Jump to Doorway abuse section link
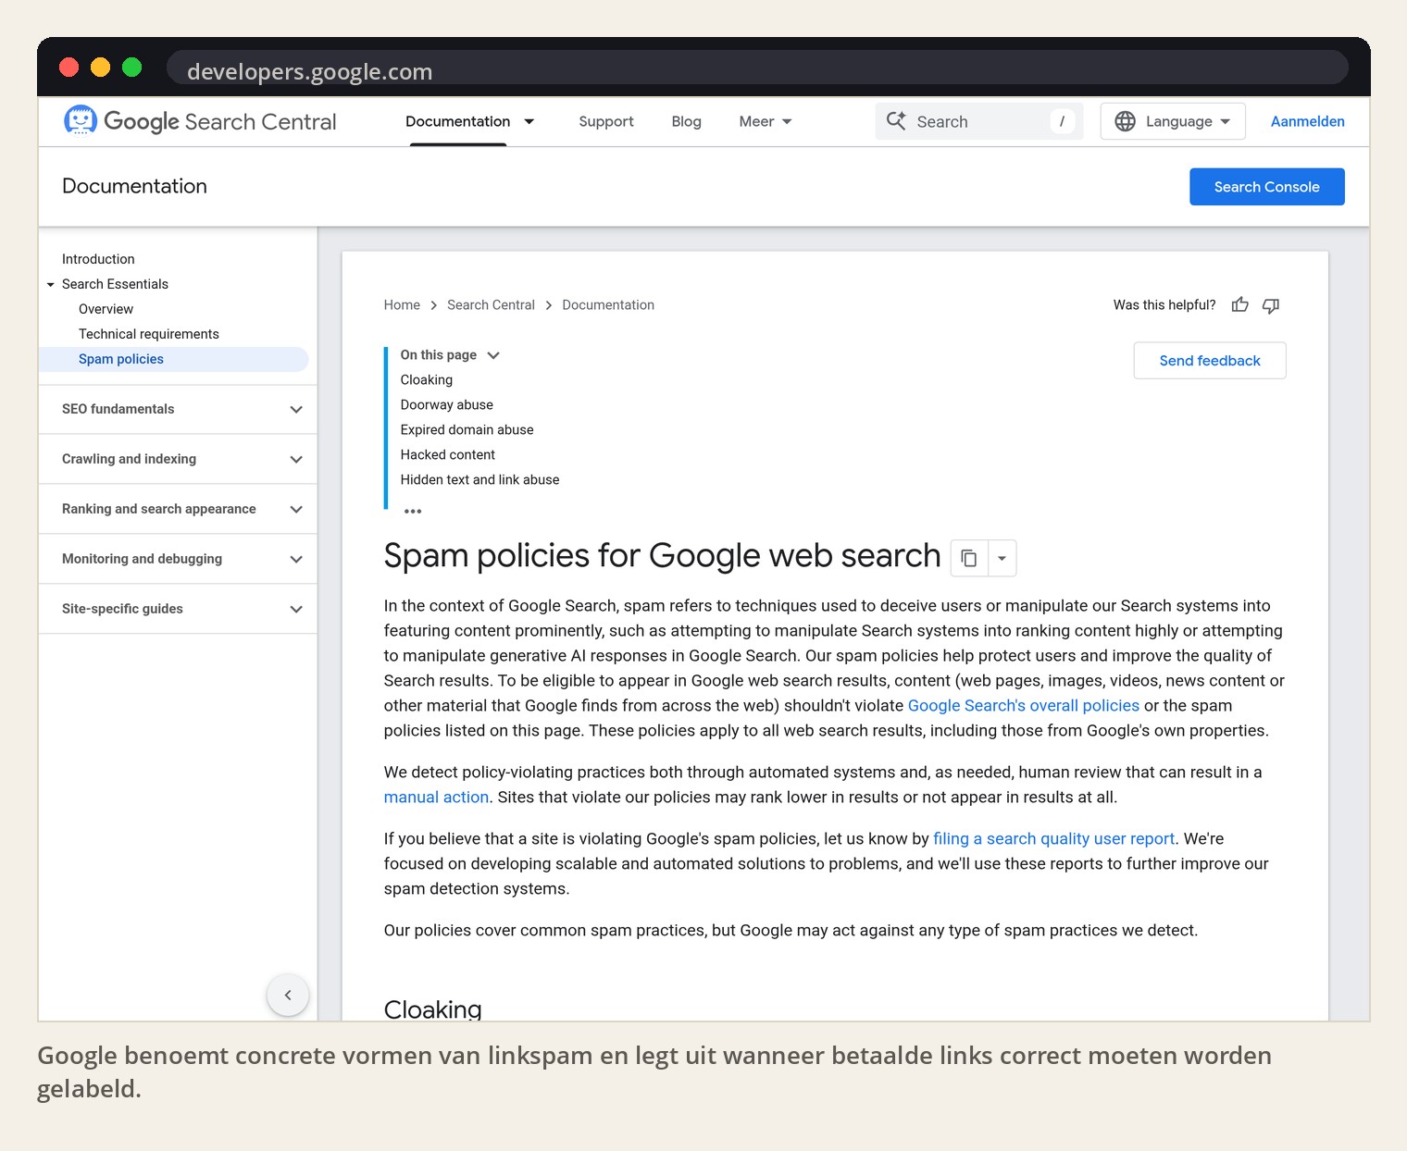The image size is (1407, 1151). pos(447,405)
